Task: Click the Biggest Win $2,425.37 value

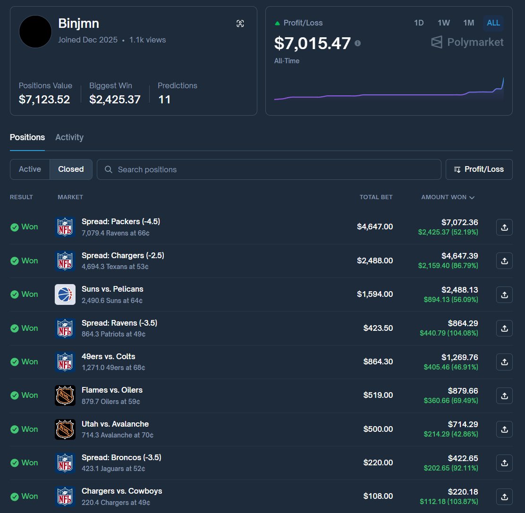Action: pyautogui.click(x=115, y=100)
